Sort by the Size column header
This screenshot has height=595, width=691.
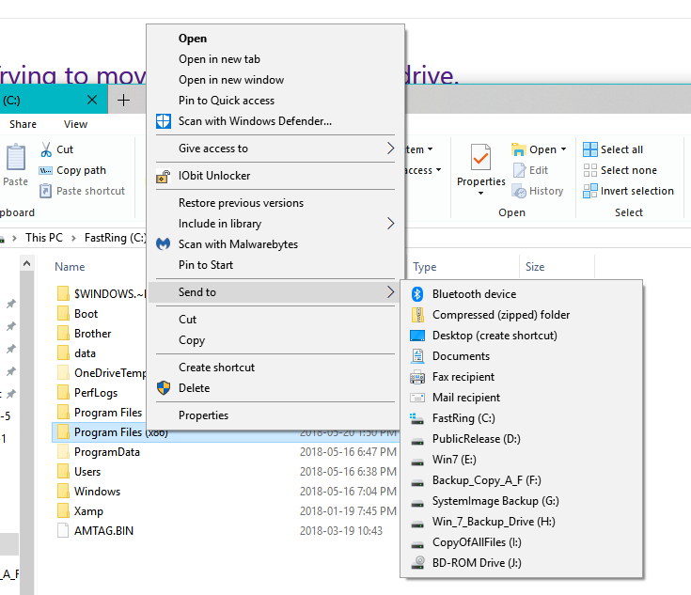535,267
